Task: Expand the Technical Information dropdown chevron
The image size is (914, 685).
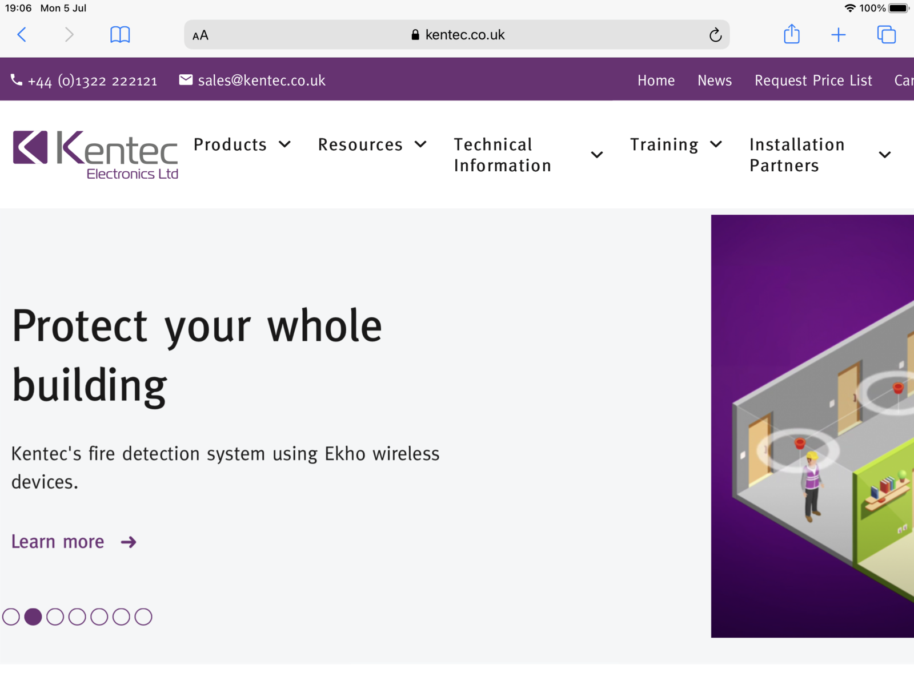Action: (x=596, y=155)
